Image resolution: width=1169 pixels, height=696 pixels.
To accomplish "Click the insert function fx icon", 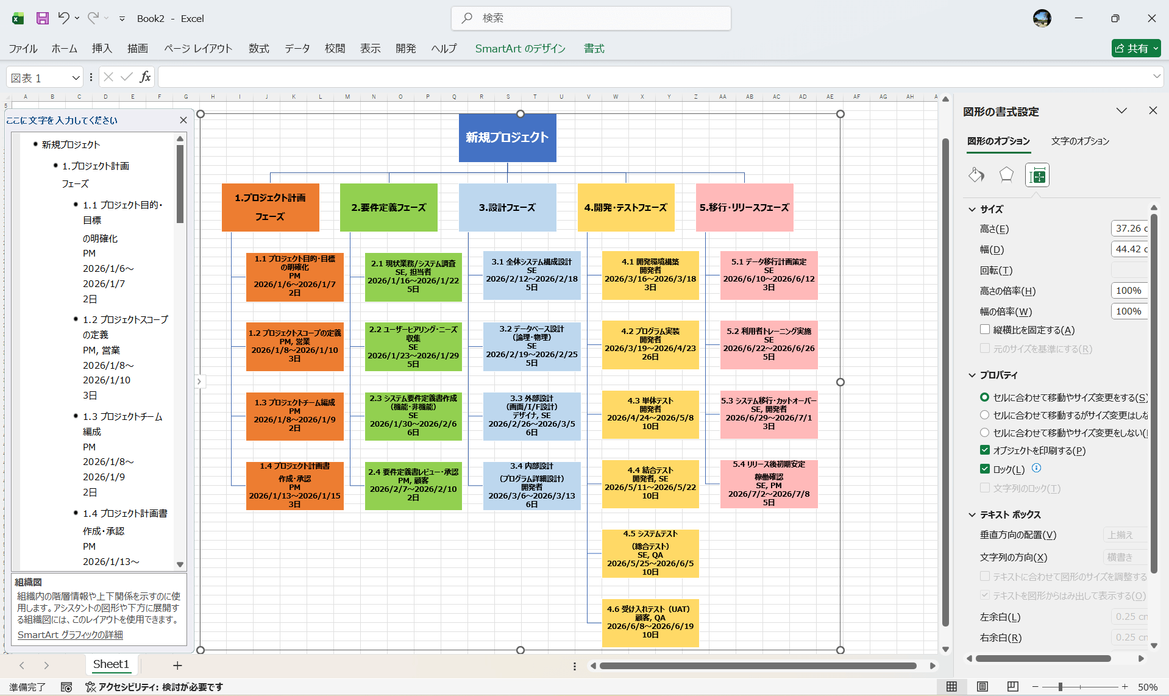I will (145, 77).
